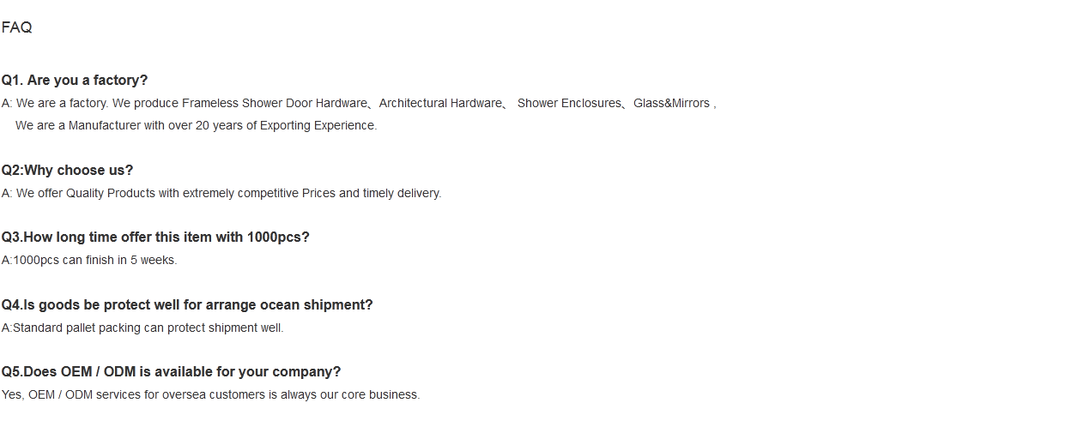Click the "Glass&Mirrors" text
The image size is (1090, 433).
pos(671,104)
